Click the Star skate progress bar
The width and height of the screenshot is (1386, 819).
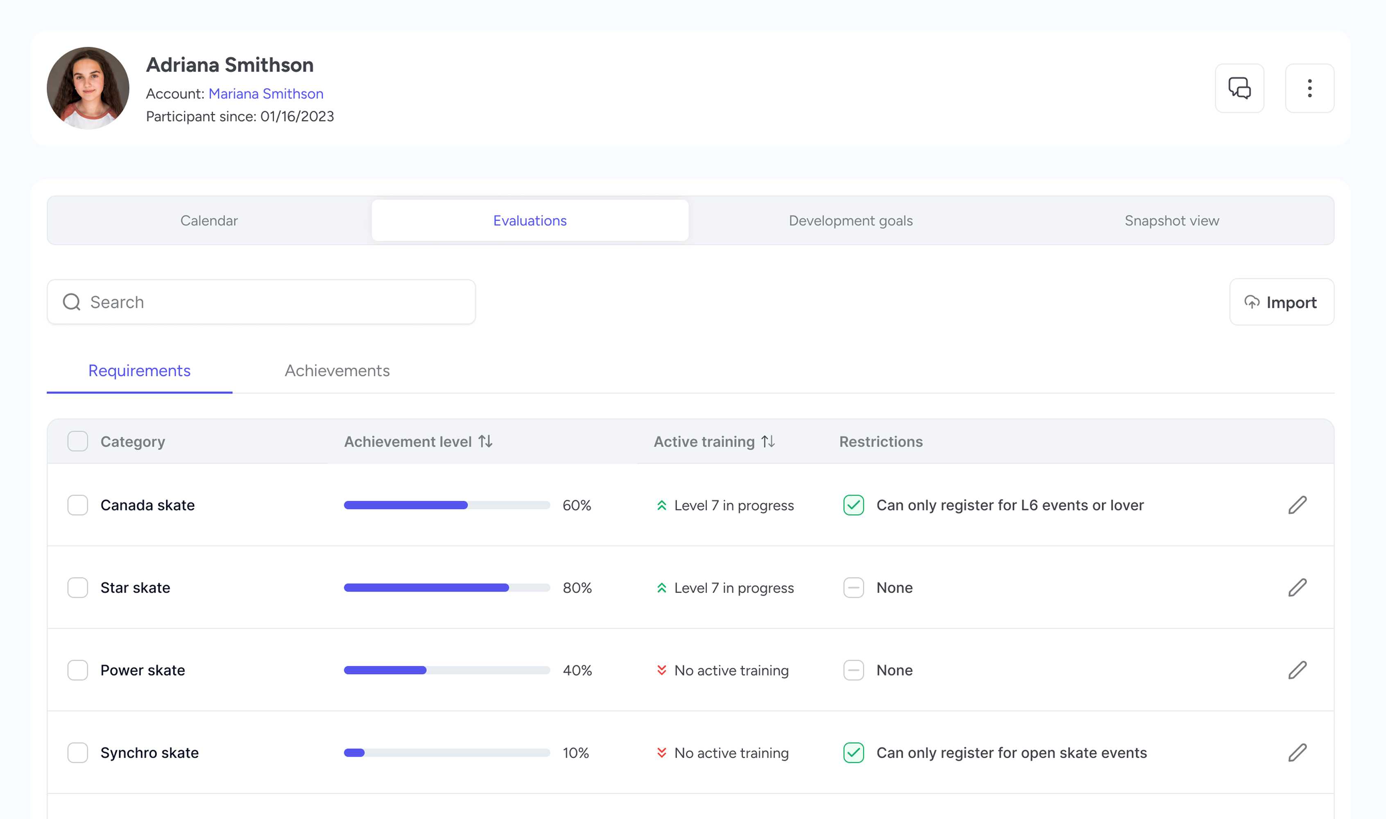coord(446,588)
